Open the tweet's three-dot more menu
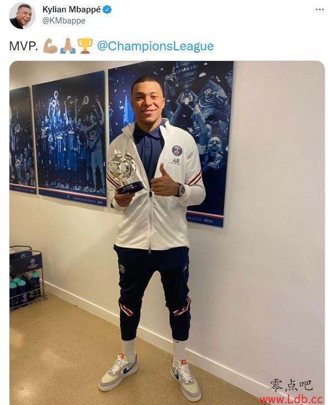 click(x=320, y=10)
